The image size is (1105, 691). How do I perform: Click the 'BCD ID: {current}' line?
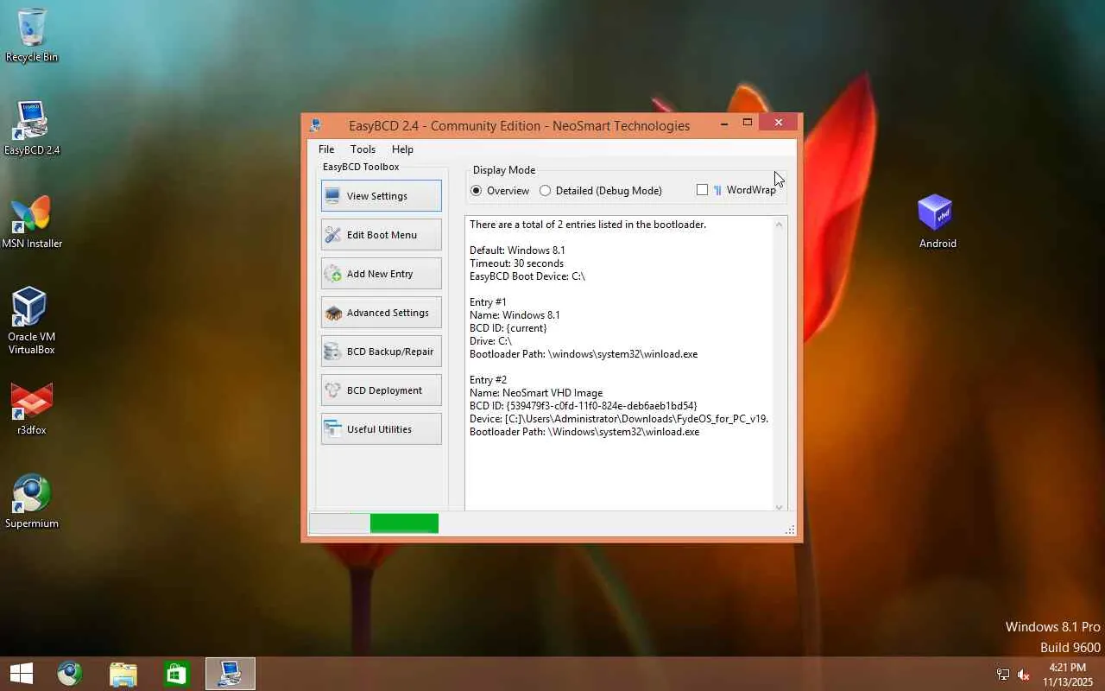(508, 328)
